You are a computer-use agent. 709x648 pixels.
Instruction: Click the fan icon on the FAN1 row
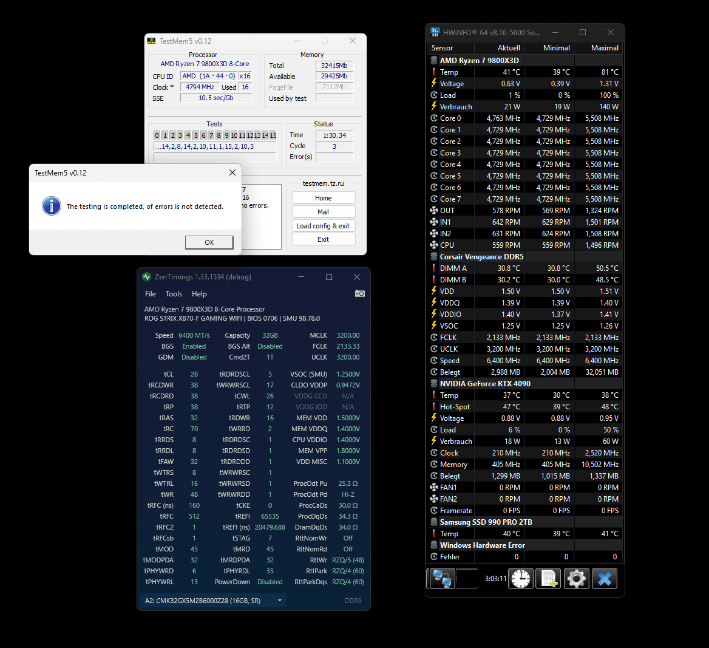coord(434,487)
